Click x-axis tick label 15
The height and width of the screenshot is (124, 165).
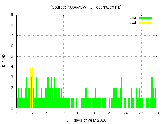[79, 113]
